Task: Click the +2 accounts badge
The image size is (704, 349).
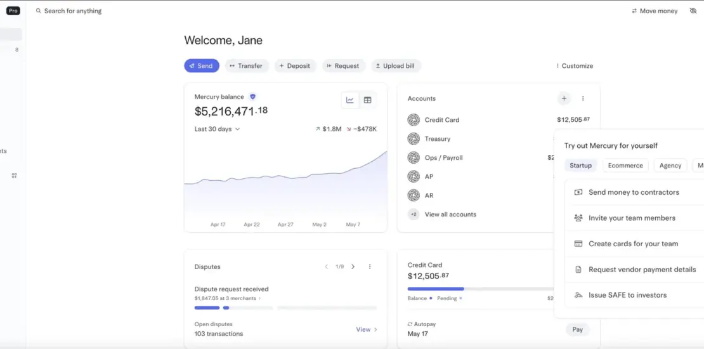Action: [414, 214]
